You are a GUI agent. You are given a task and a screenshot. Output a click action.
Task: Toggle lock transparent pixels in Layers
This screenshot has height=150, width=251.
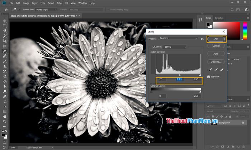(x=213, y=116)
